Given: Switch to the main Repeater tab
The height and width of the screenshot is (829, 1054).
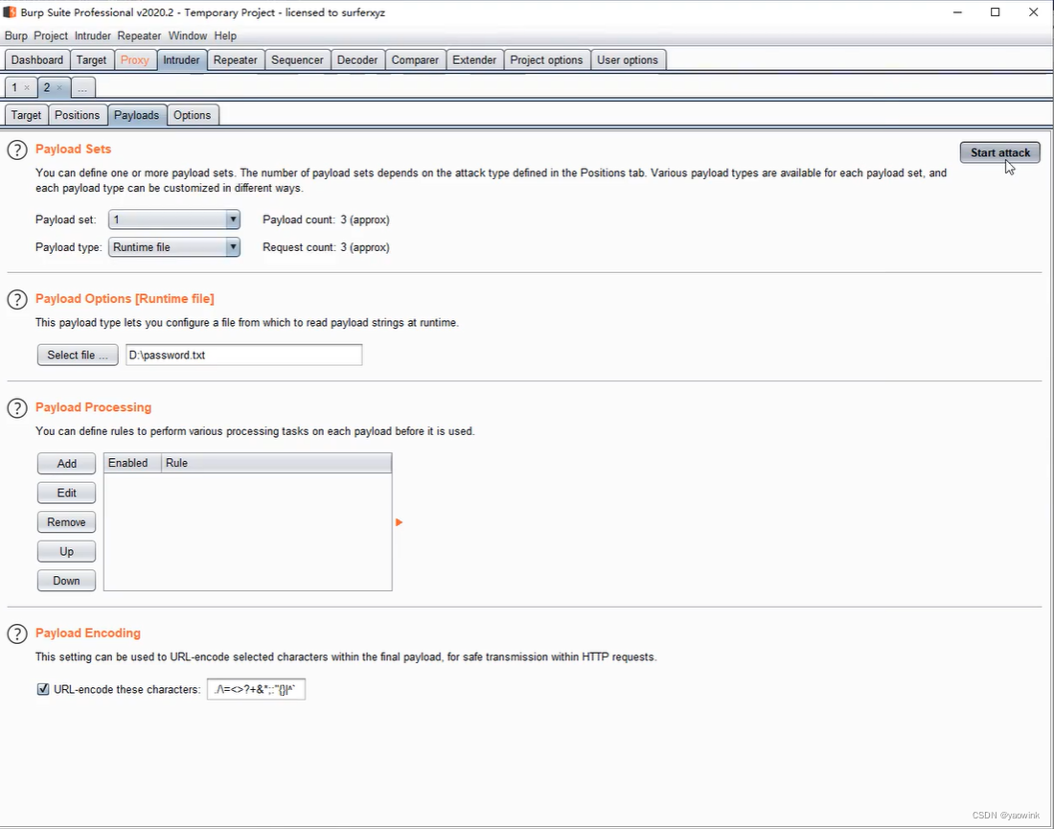Looking at the screenshot, I should tap(236, 59).
